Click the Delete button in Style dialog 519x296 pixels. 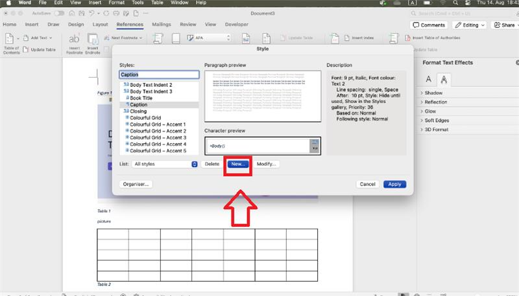pos(212,164)
